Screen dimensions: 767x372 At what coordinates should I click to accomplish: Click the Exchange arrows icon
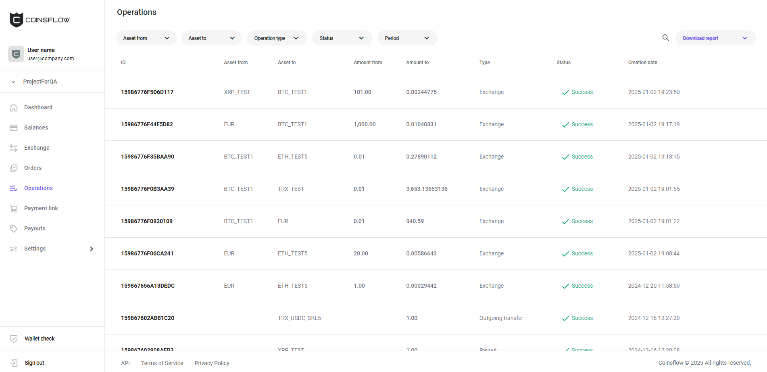(14, 148)
